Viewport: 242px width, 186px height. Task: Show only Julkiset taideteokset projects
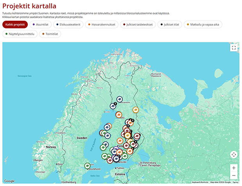coord(138,25)
